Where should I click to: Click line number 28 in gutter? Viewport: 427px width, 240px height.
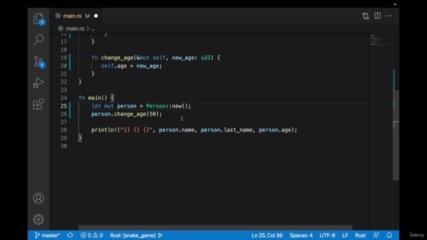pos(64,130)
